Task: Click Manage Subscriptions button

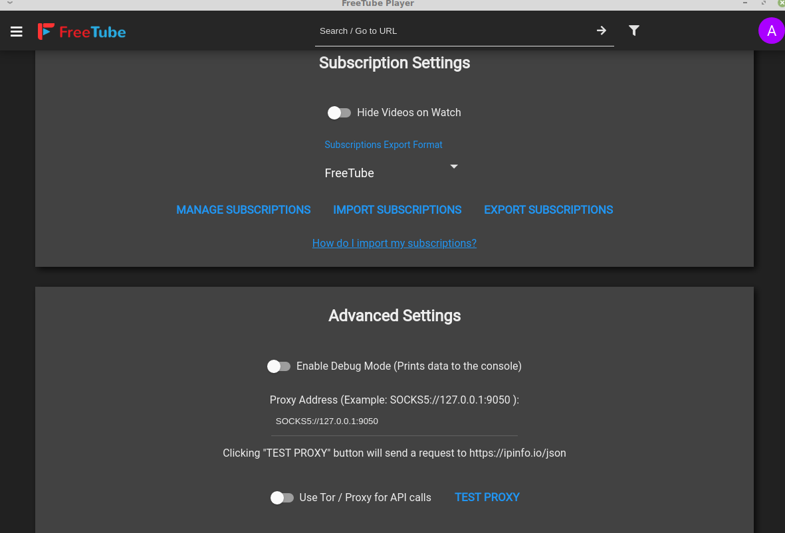Action: click(x=243, y=210)
